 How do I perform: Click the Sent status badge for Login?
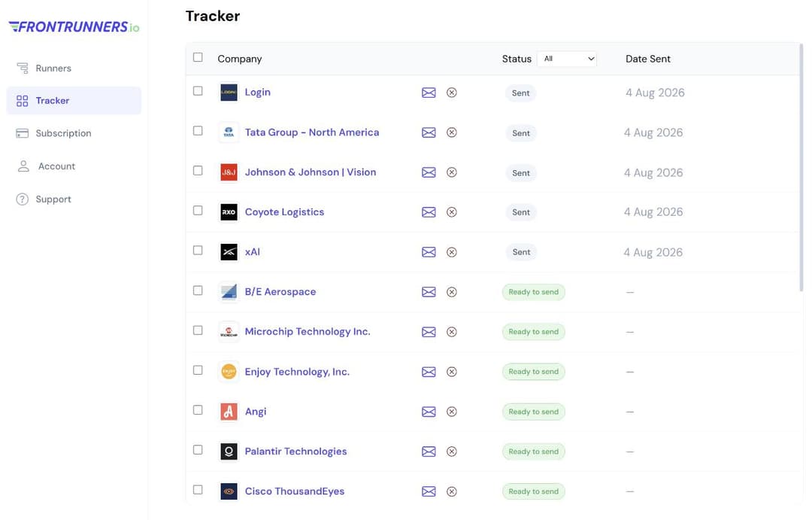[x=520, y=93]
